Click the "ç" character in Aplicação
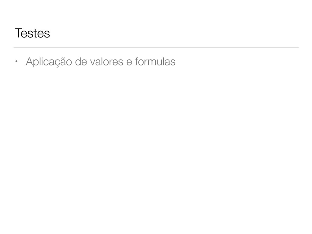This screenshot has height=234, width=312. (54, 63)
